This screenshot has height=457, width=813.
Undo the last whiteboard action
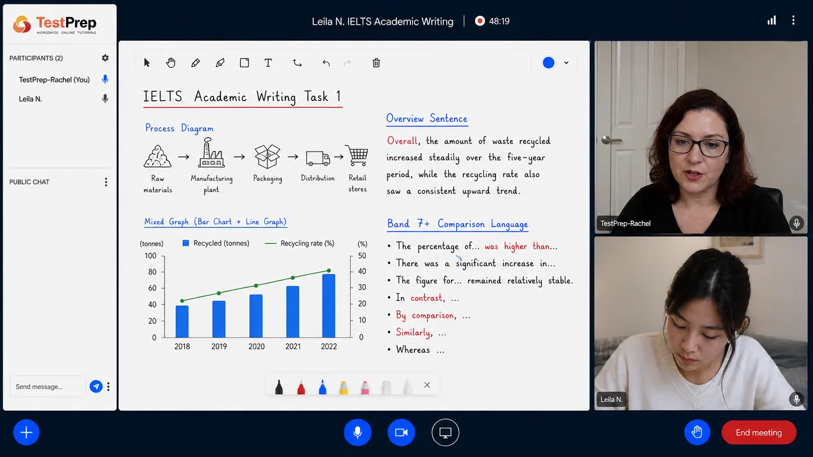point(326,63)
